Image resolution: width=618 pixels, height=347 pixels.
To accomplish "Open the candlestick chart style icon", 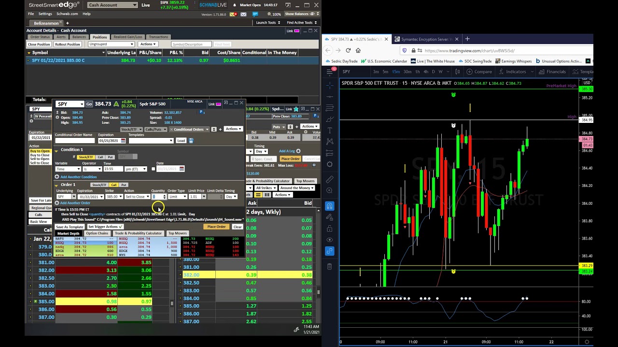I will pos(458,72).
